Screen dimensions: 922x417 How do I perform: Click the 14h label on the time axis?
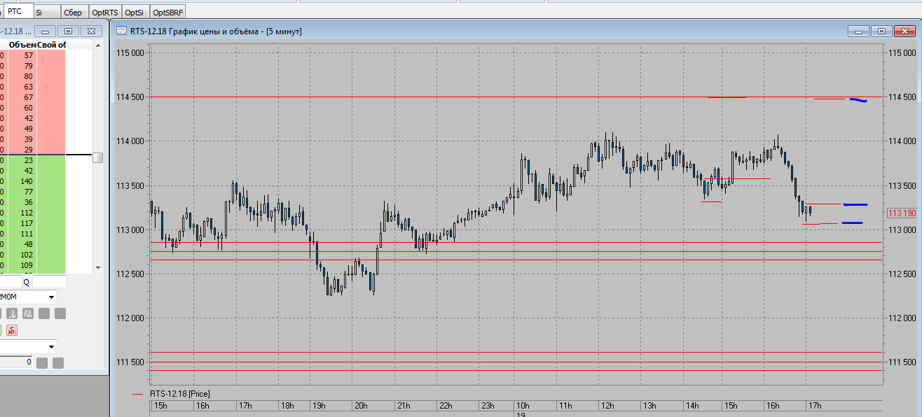692,406
